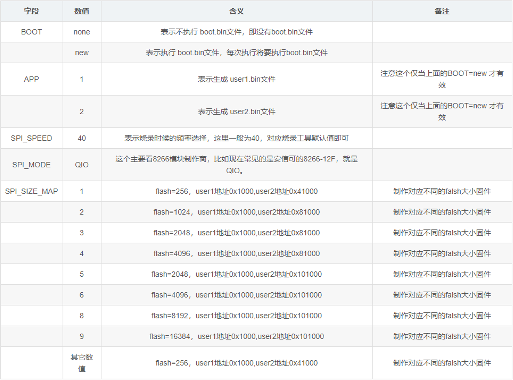Select value 5 under SPI_SIZE_MAP
The image size is (513, 380).
(x=81, y=274)
